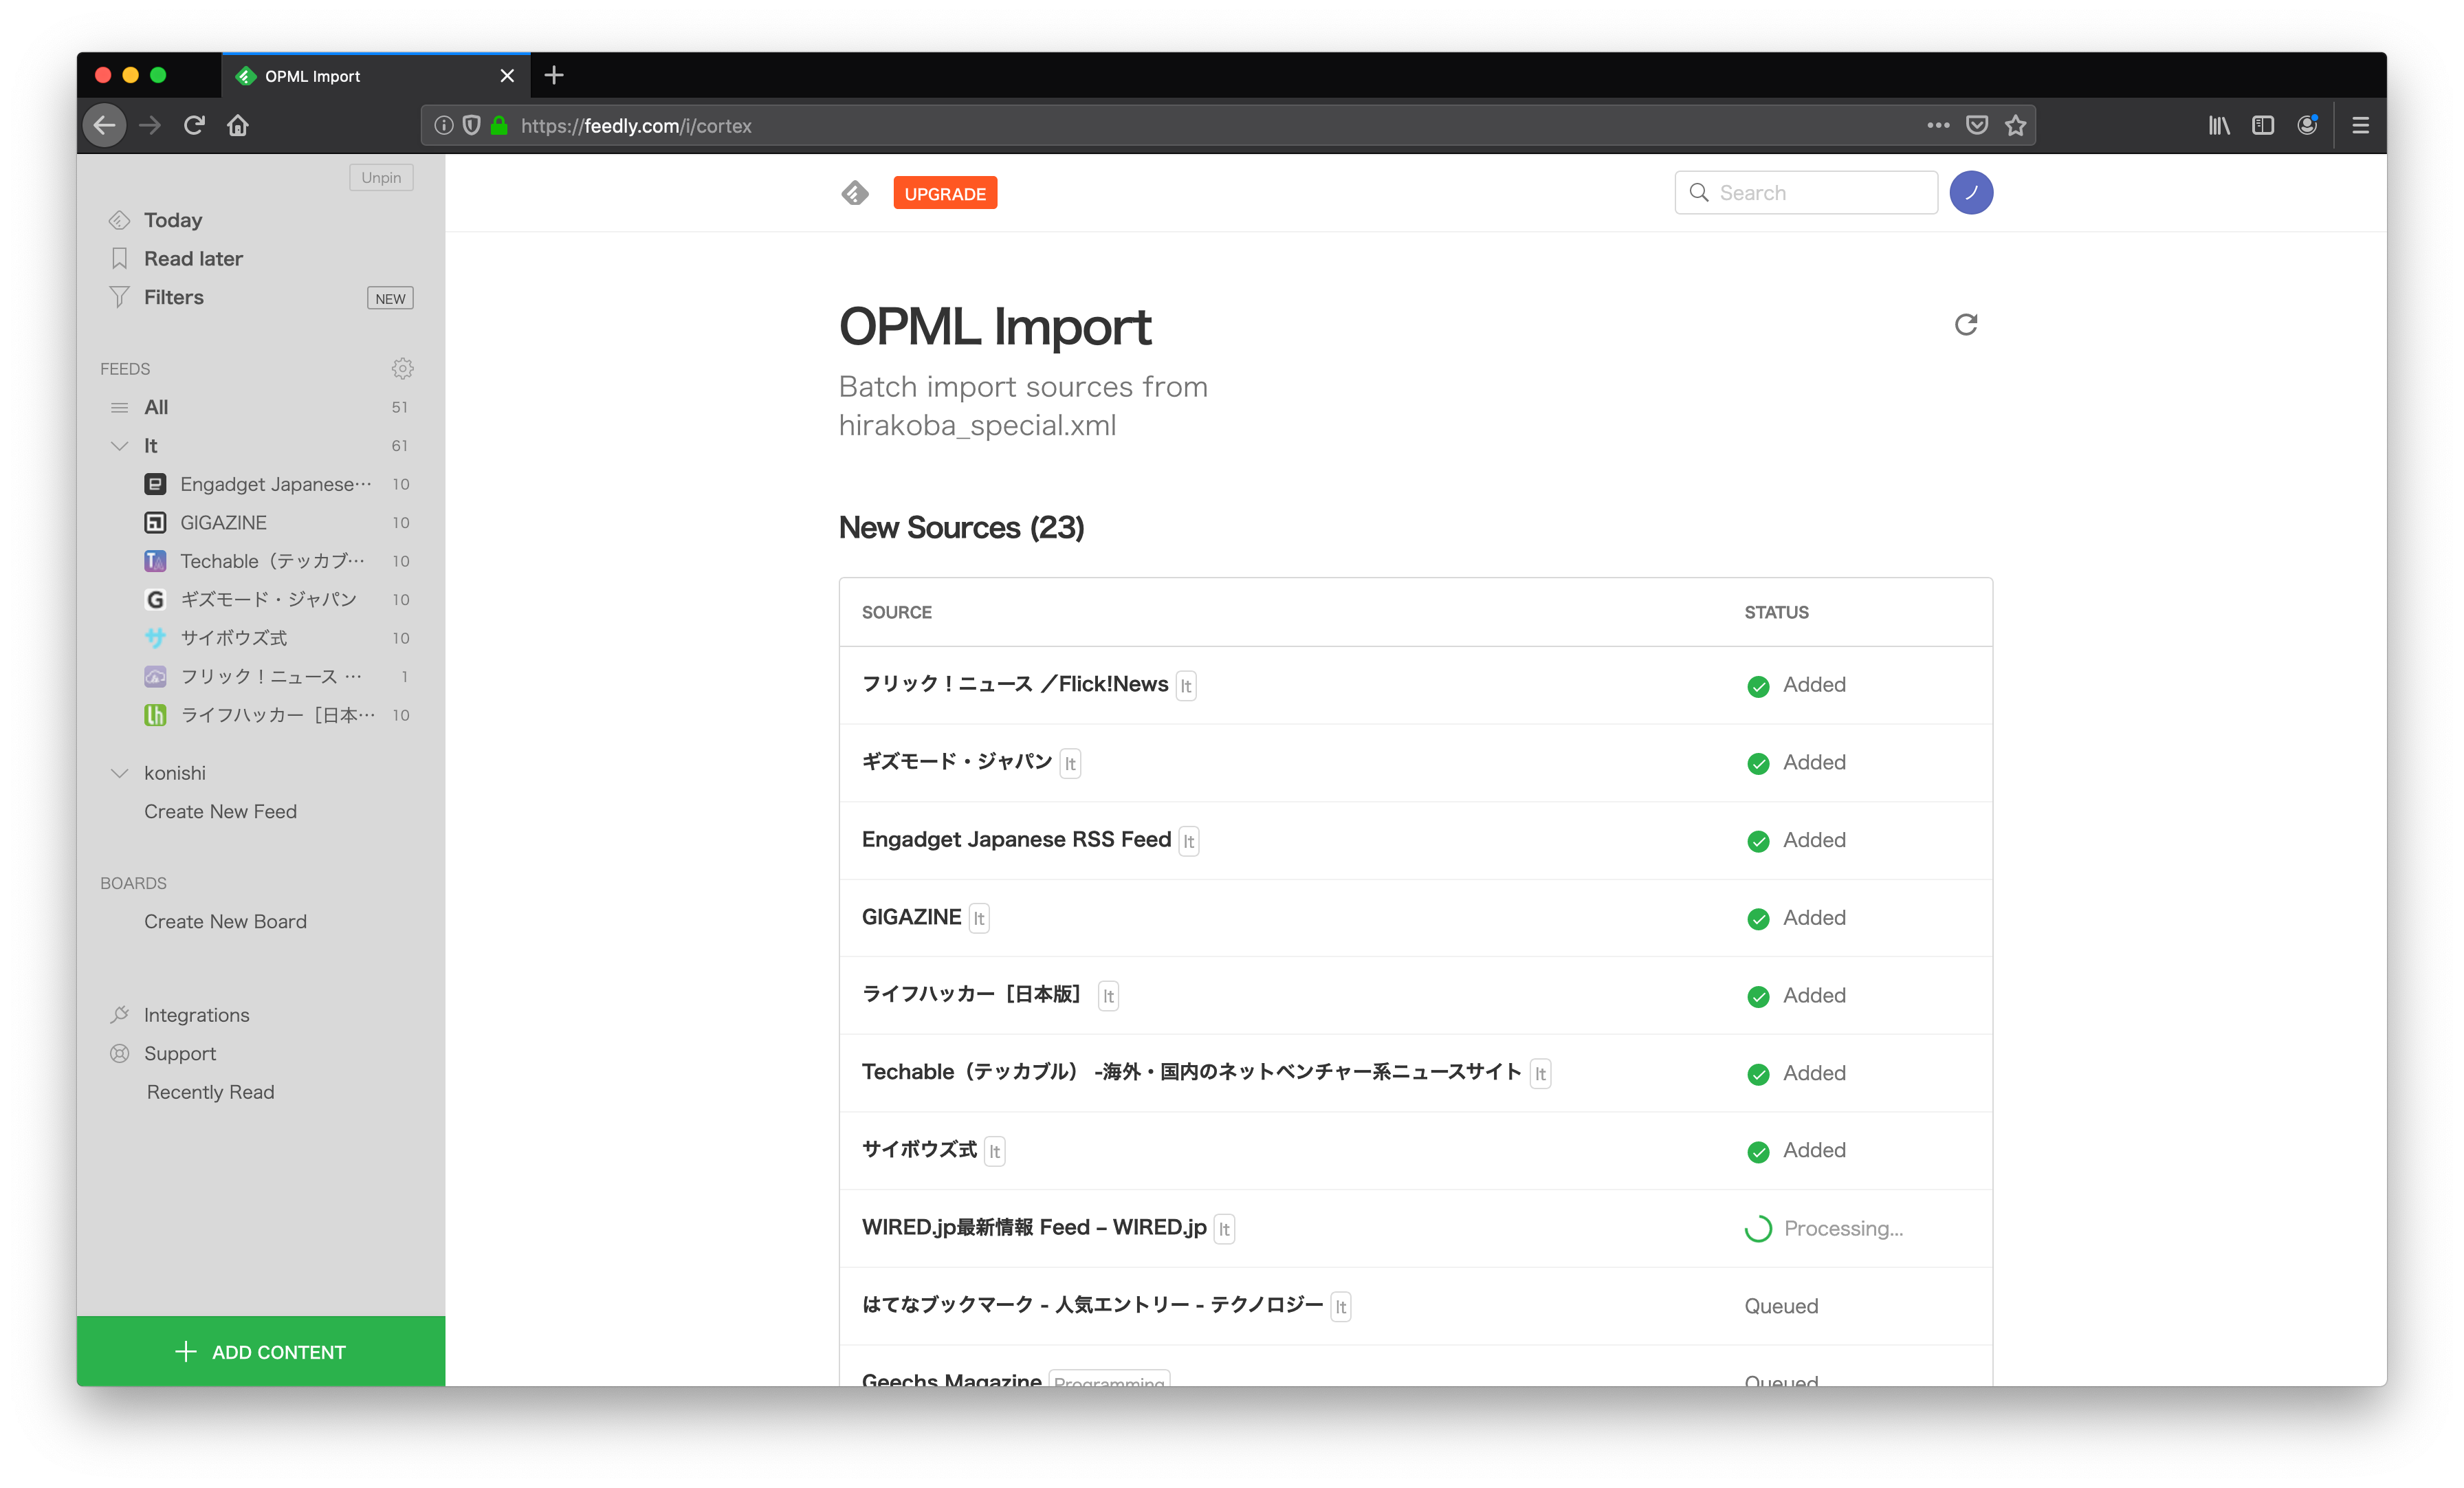Click Create New Board link
The image size is (2464, 1488).
225,922
